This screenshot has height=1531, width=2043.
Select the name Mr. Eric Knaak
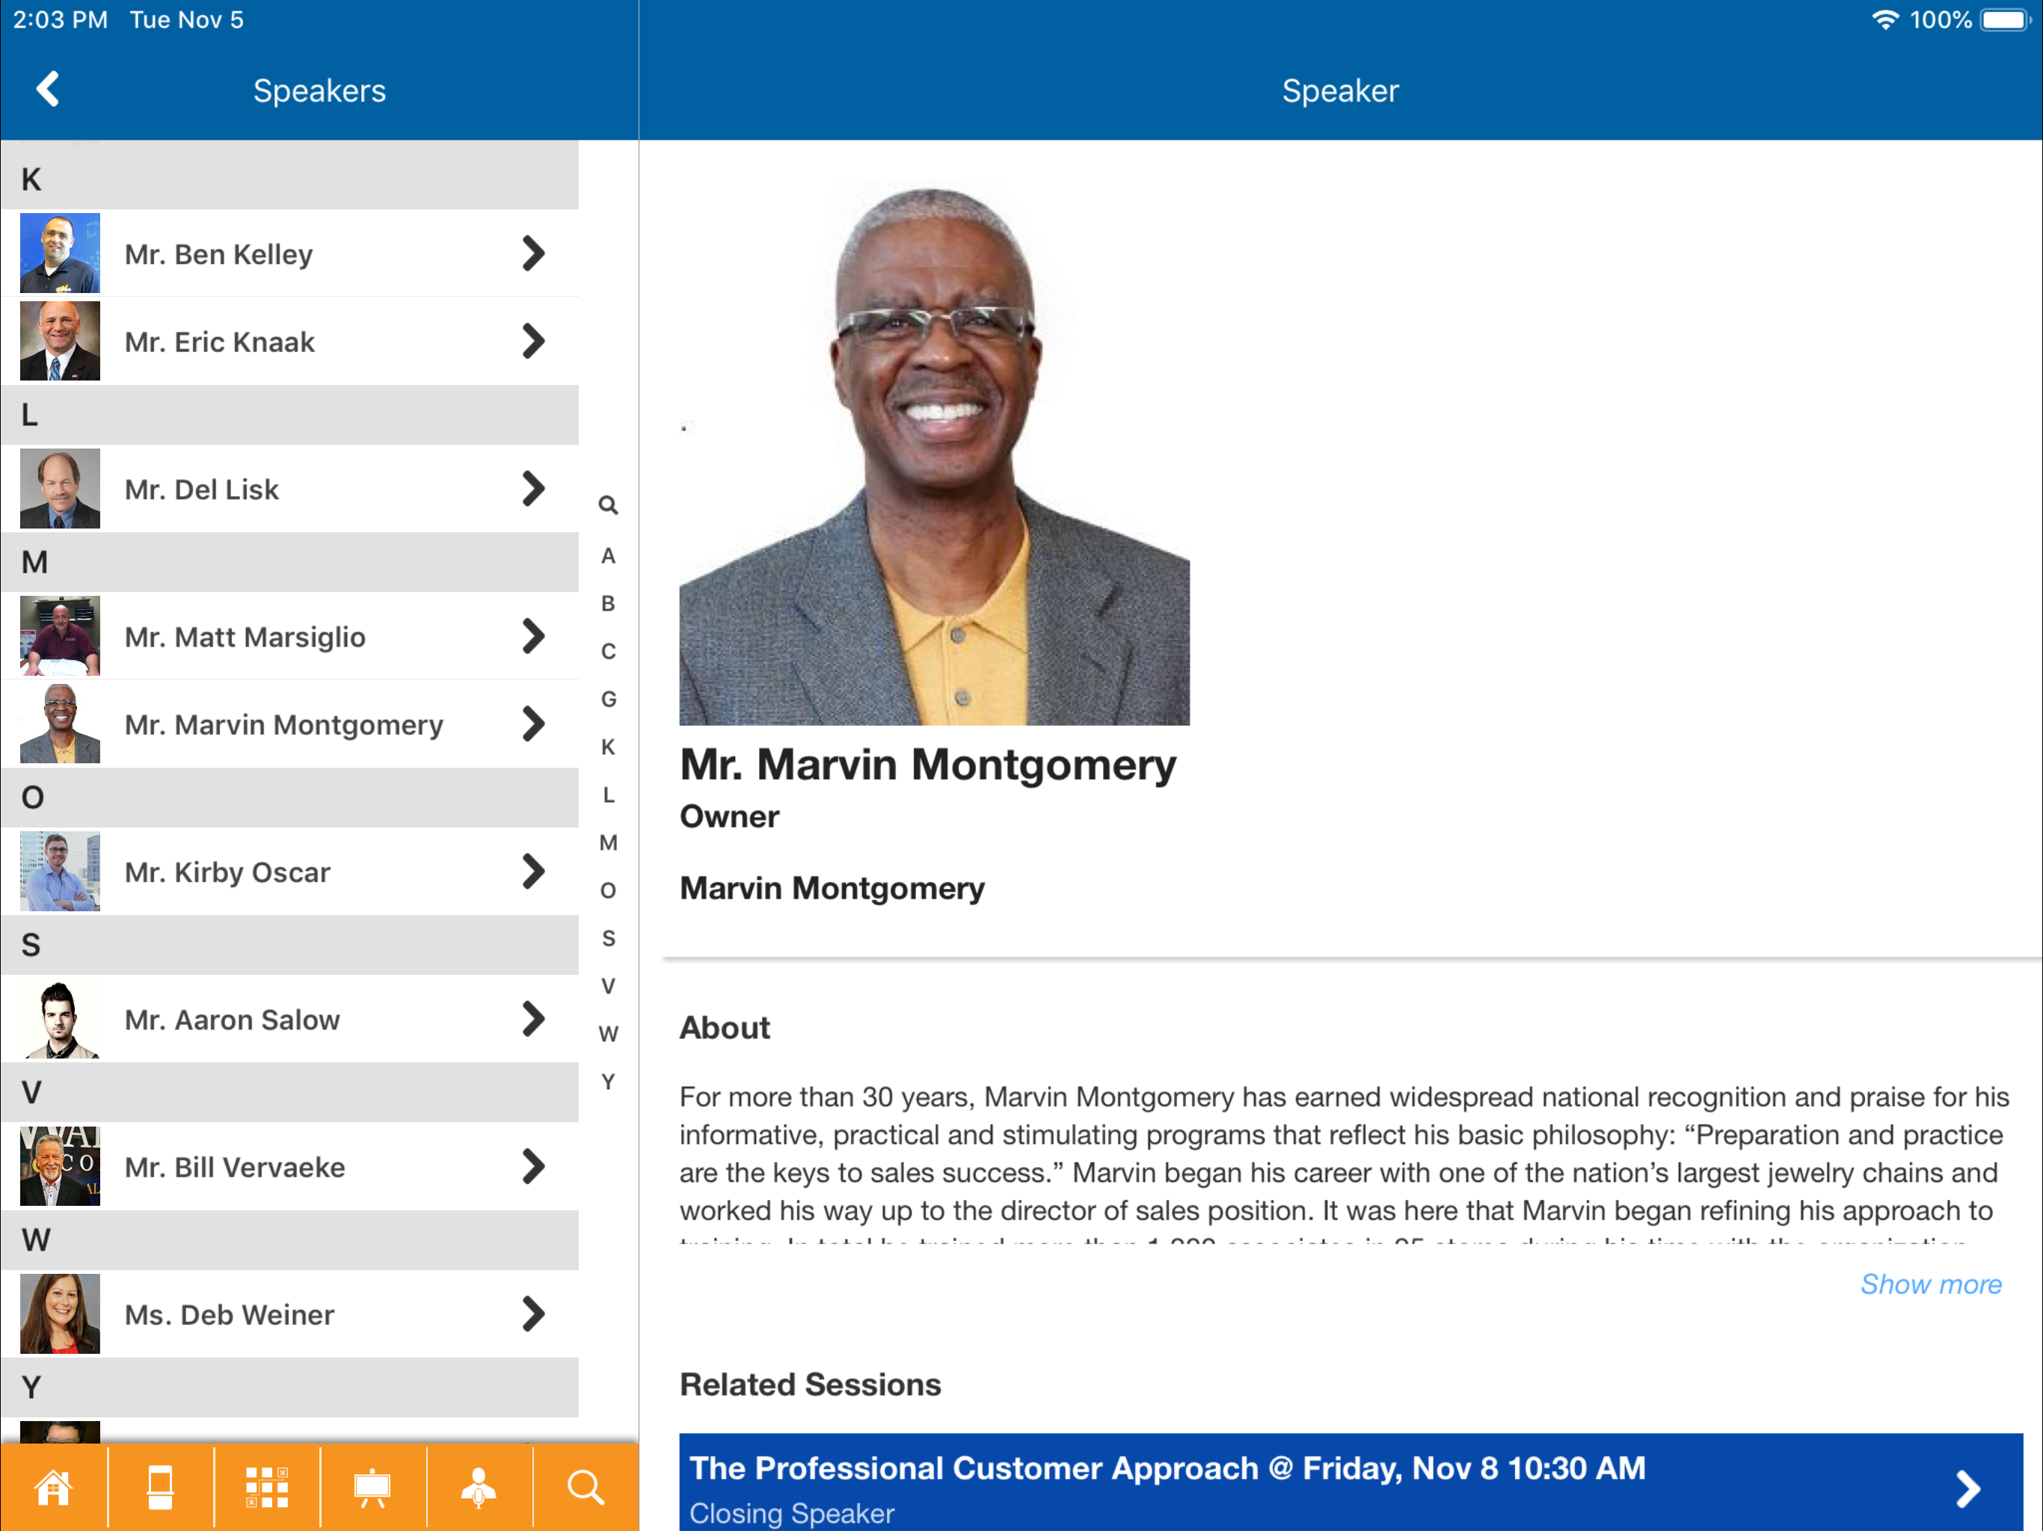pyautogui.click(x=220, y=342)
